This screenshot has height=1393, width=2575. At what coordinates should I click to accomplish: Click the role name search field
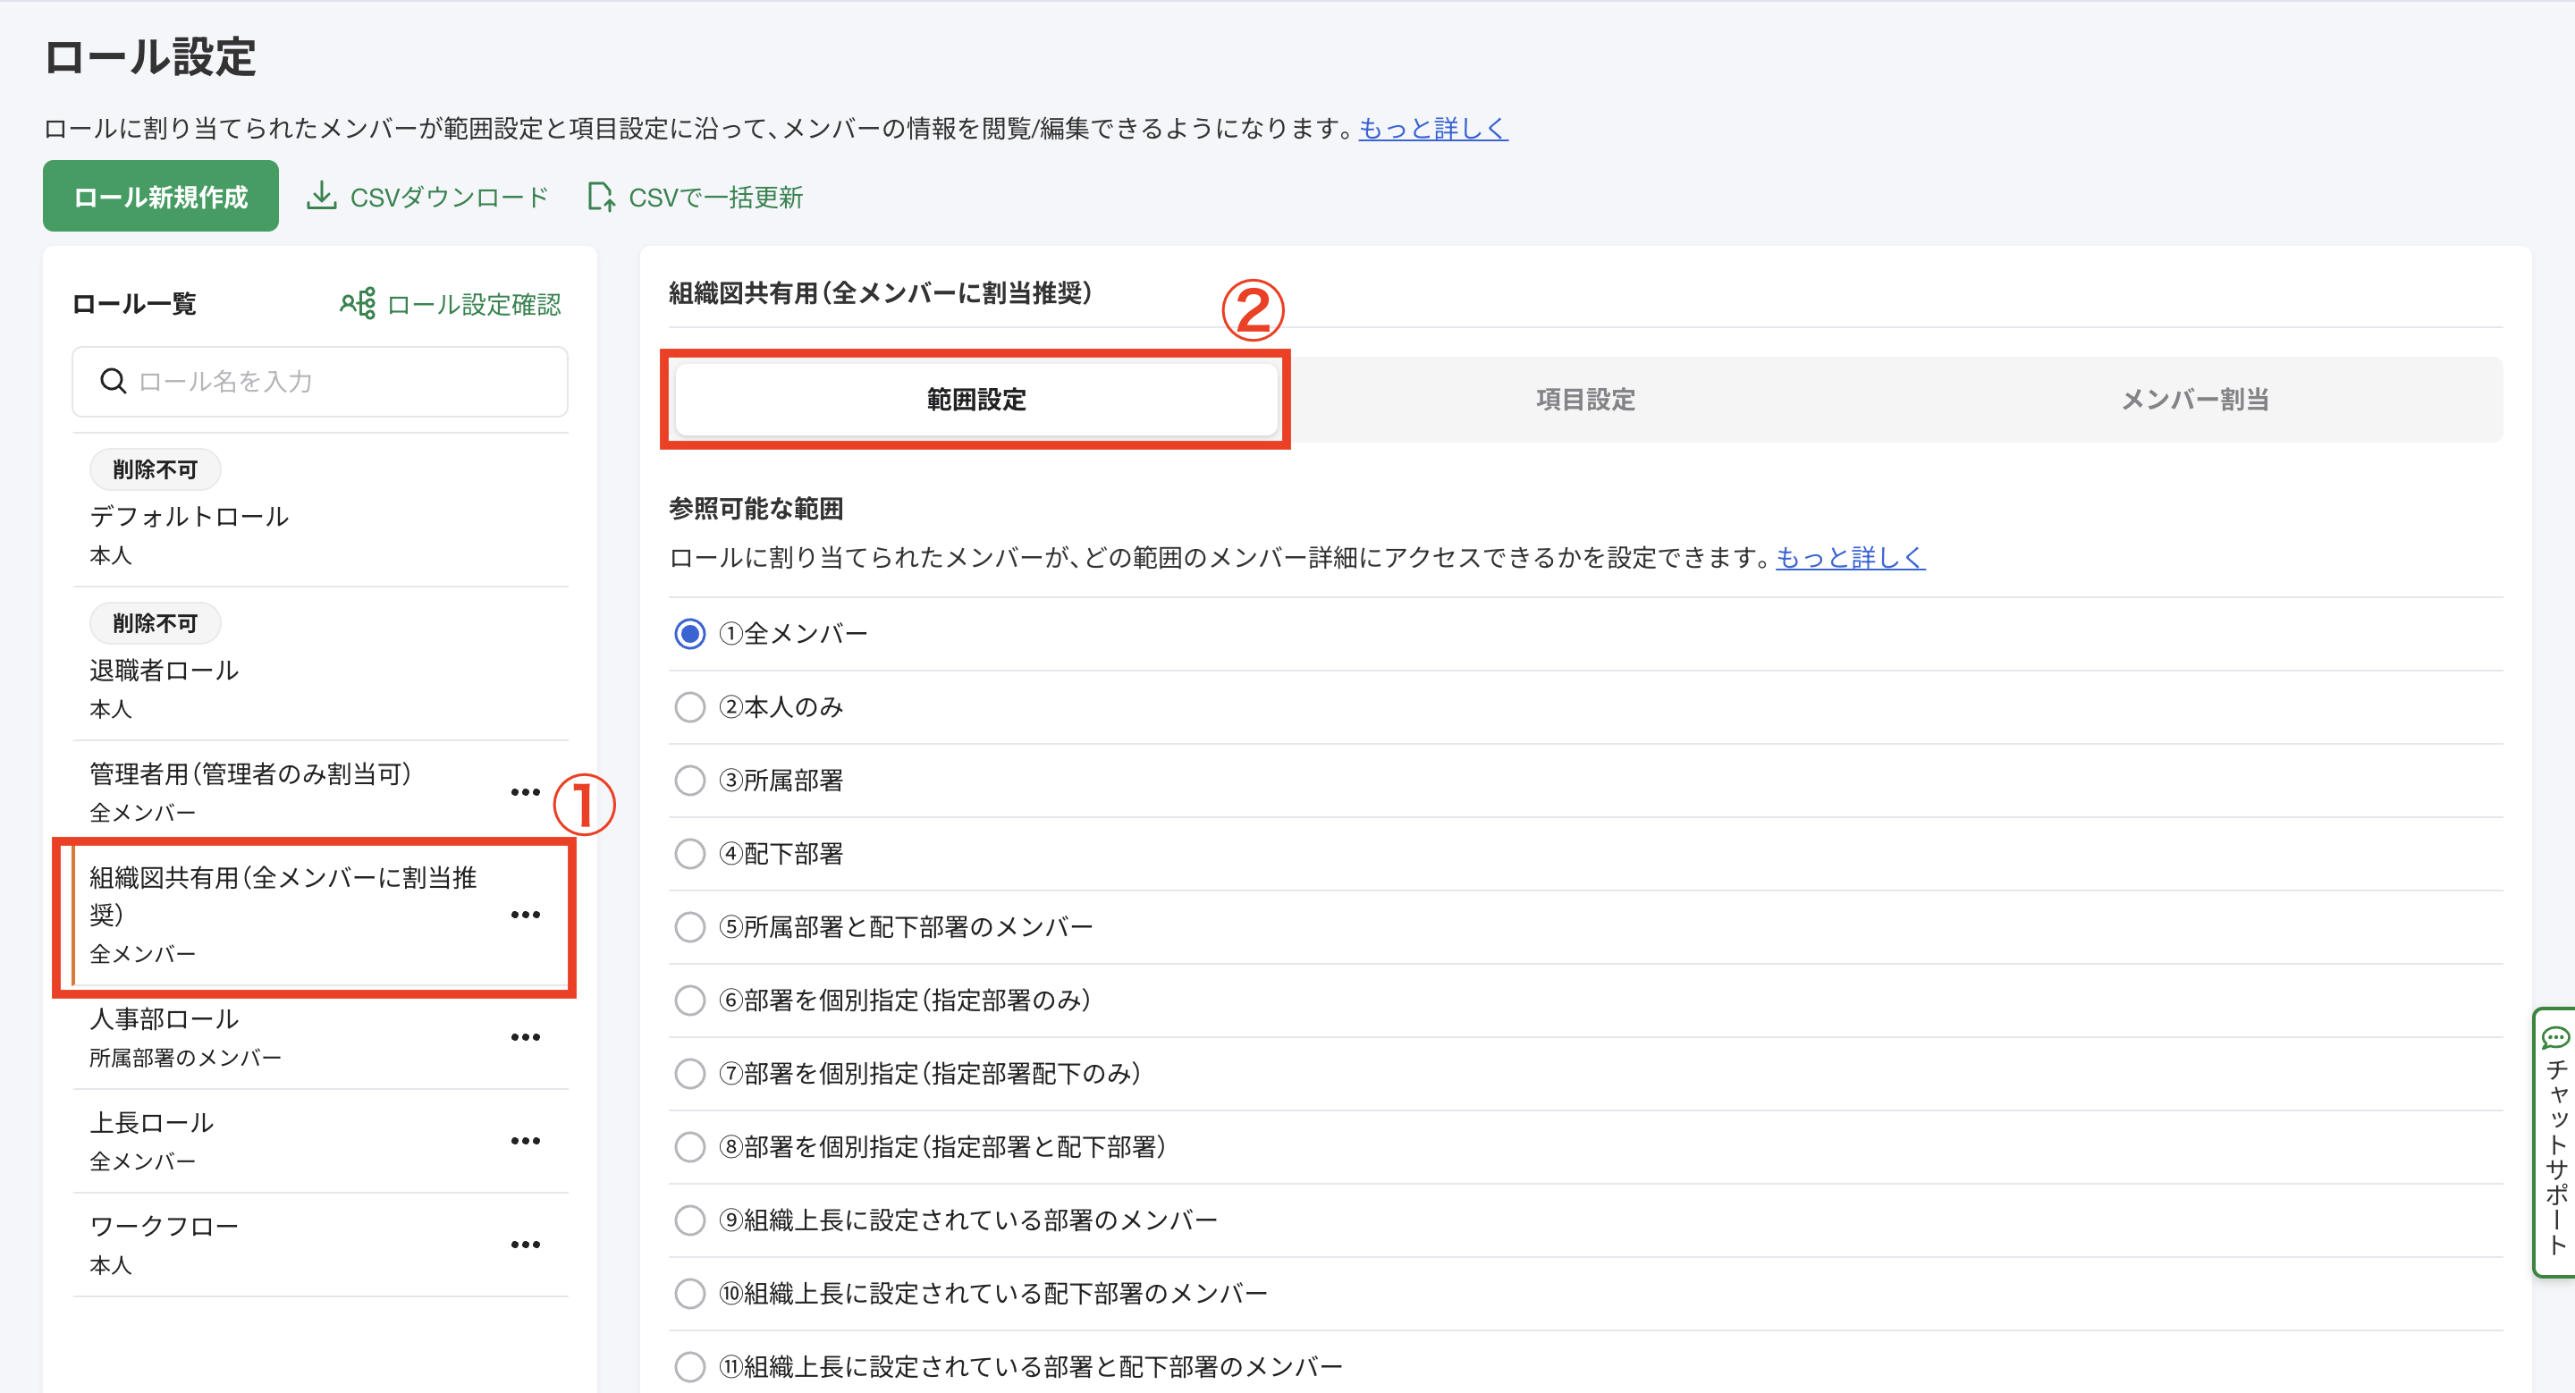coord(340,382)
